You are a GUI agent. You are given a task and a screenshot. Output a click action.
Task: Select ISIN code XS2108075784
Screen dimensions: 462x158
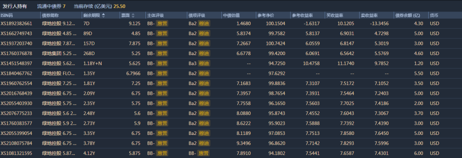[17, 143]
